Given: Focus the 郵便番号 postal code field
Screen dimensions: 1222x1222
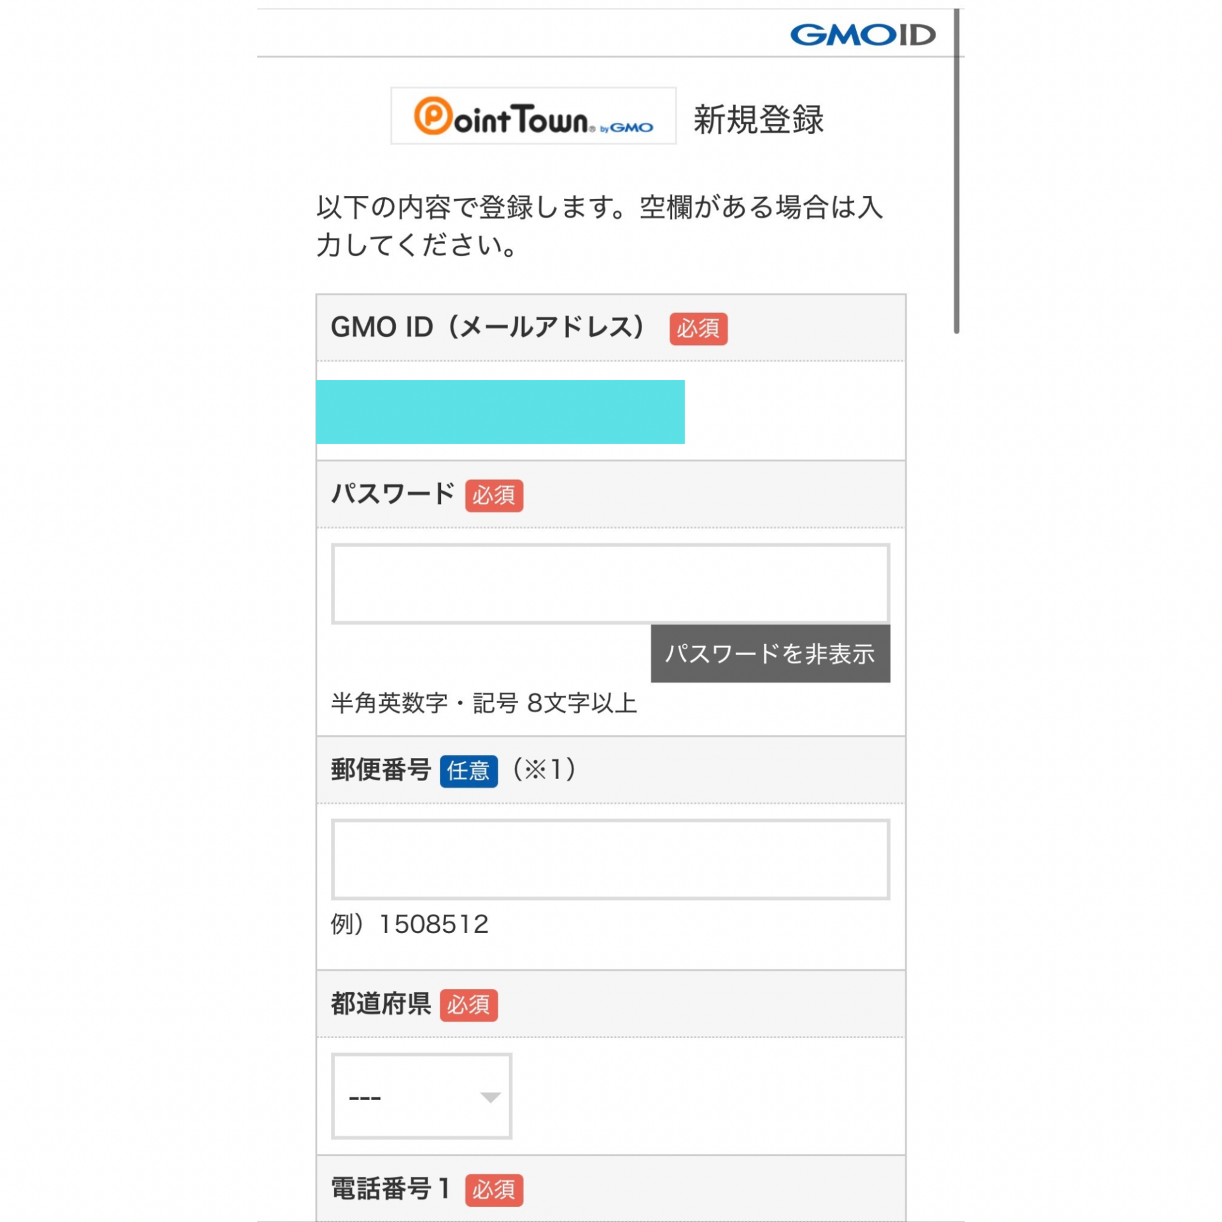Looking at the screenshot, I should [610, 859].
